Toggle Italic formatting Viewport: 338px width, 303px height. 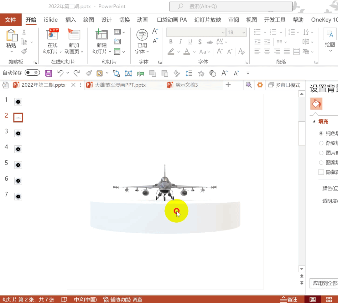pyautogui.click(x=180, y=42)
